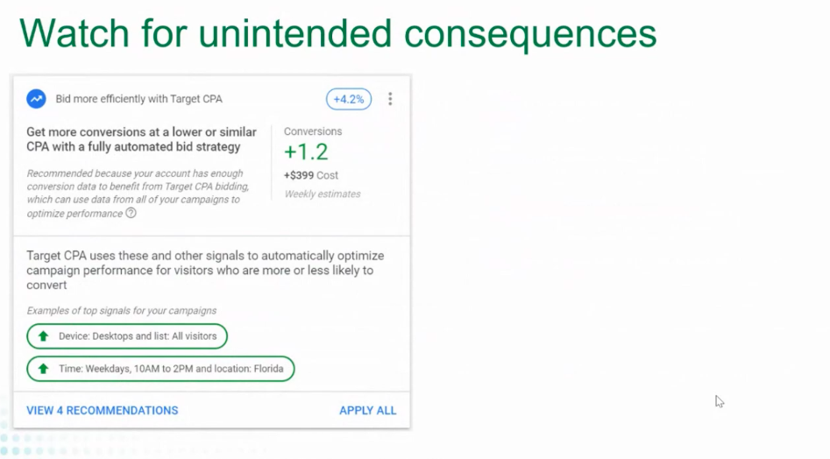Click the +$399 Cost estimate
Viewport: 830px width, 459px height.
click(310, 175)
